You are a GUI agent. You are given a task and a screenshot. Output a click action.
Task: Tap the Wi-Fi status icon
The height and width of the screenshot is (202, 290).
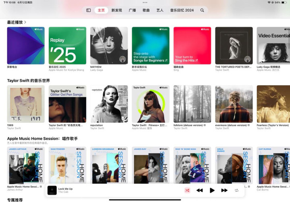269,2
